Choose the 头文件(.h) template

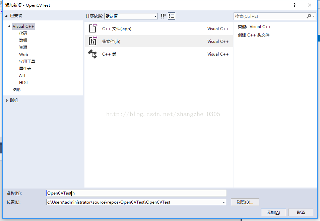pyautogui.click(x=159, y=41)
